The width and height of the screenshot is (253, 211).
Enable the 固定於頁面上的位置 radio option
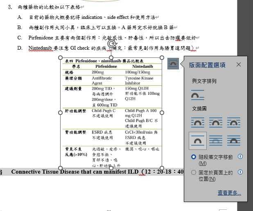194,172
